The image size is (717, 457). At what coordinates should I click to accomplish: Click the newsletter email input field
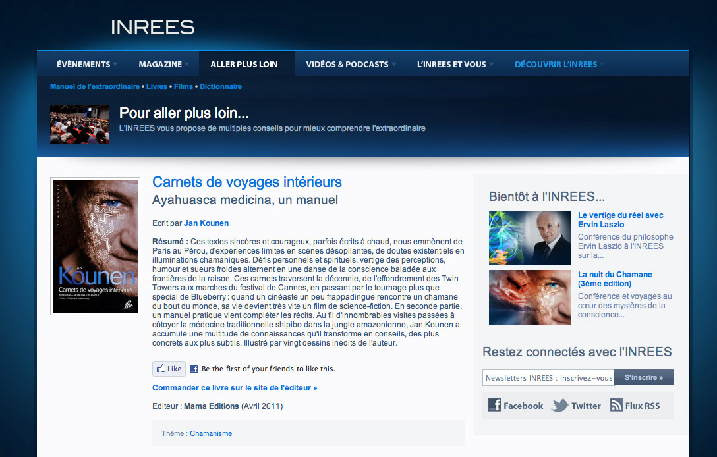[548, 377]
